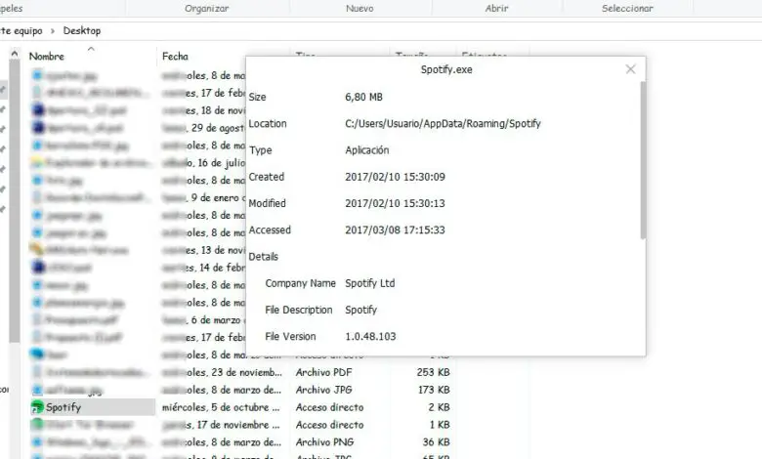
Task: Click the 36 KB size cell
Action: tap(436, 442)
